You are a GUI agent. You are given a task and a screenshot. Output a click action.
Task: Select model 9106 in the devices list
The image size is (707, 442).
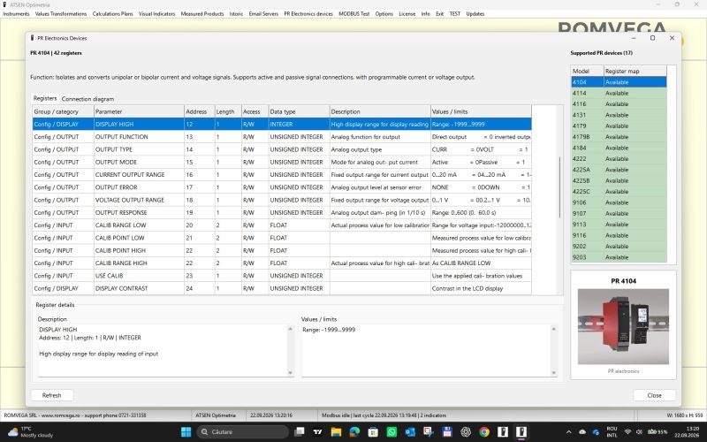(619, 202)
